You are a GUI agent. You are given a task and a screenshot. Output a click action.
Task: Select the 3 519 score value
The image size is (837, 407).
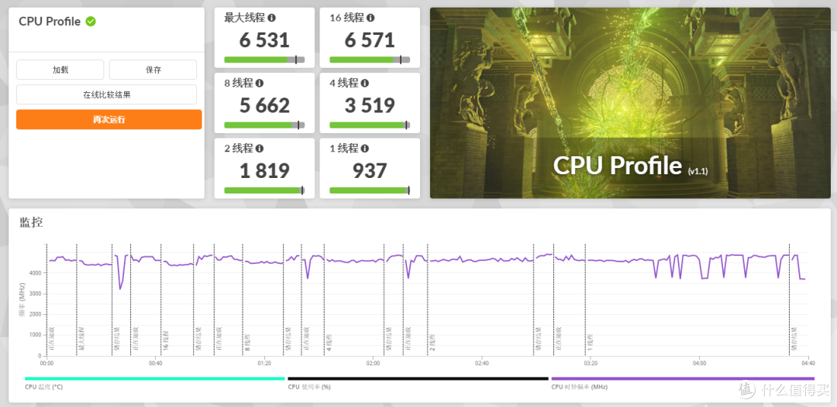(370, 105)
